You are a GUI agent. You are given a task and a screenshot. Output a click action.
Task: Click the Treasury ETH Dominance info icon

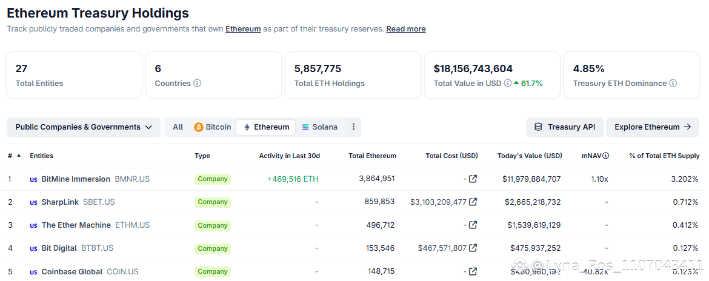click(x=673, y=84)
